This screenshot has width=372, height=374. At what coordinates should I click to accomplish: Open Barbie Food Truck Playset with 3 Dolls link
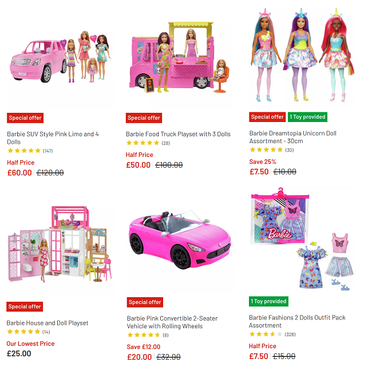[178, 134]
